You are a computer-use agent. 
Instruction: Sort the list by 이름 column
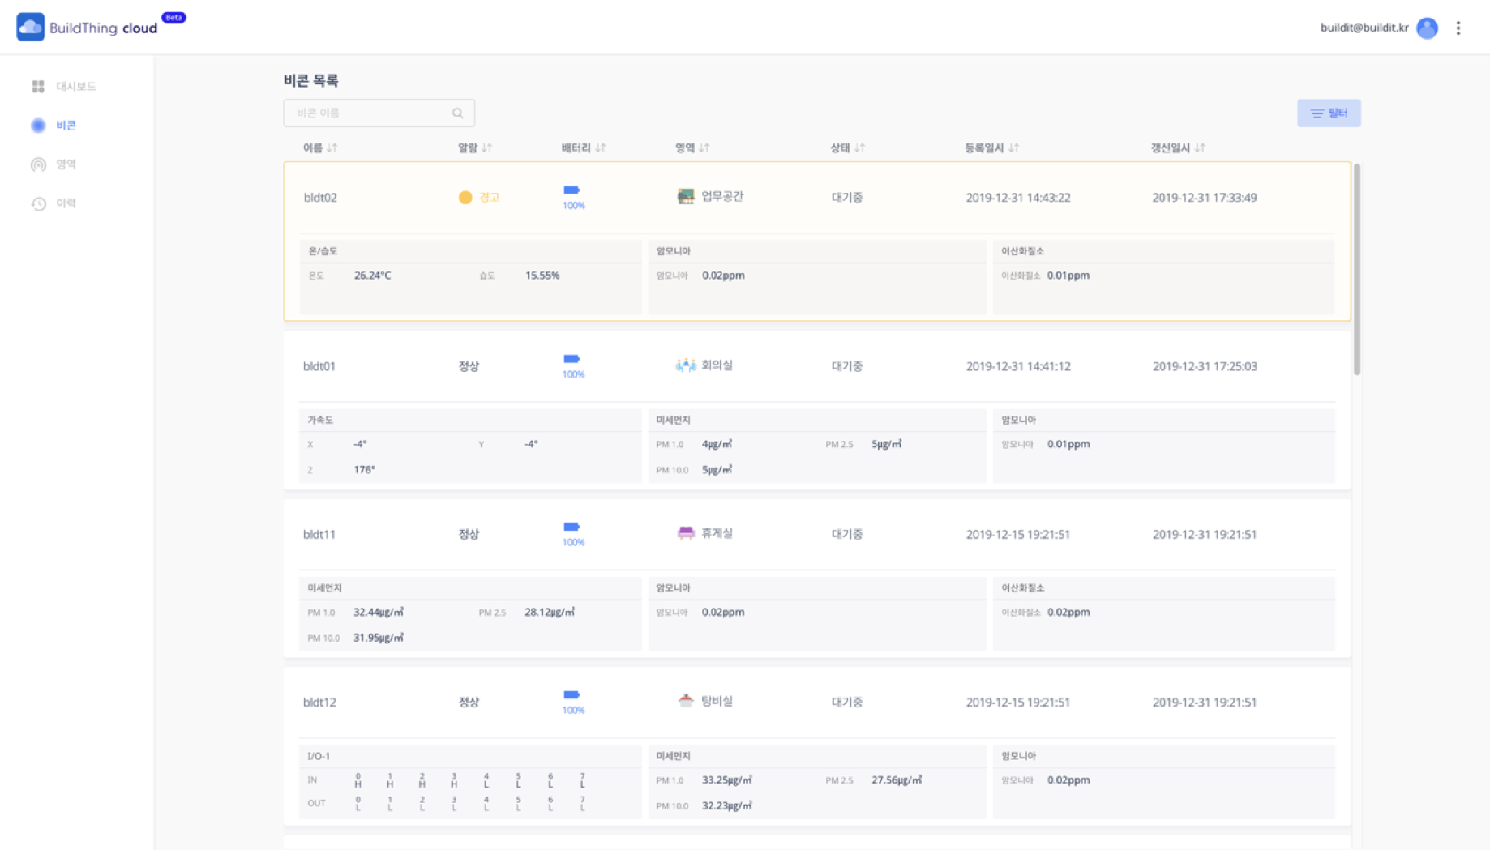[320, 147]
